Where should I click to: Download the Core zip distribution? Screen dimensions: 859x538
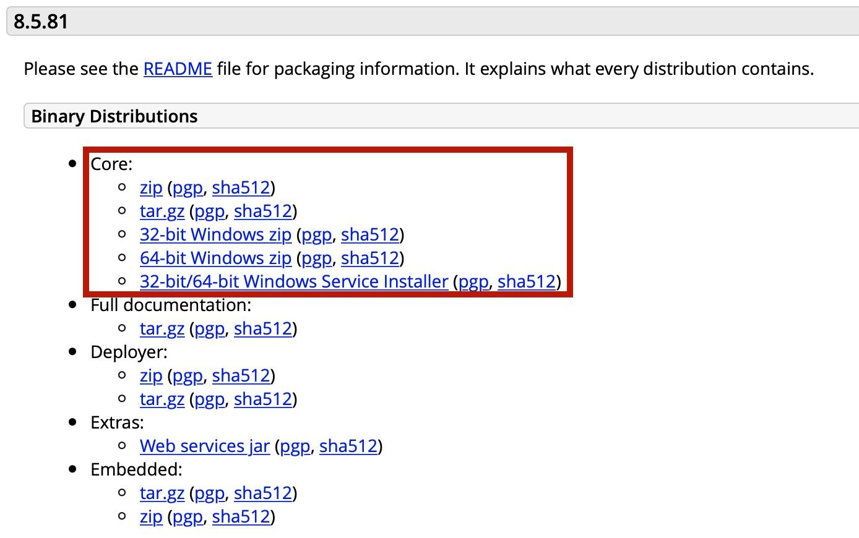pyautogui.click(x=151, y=187)
